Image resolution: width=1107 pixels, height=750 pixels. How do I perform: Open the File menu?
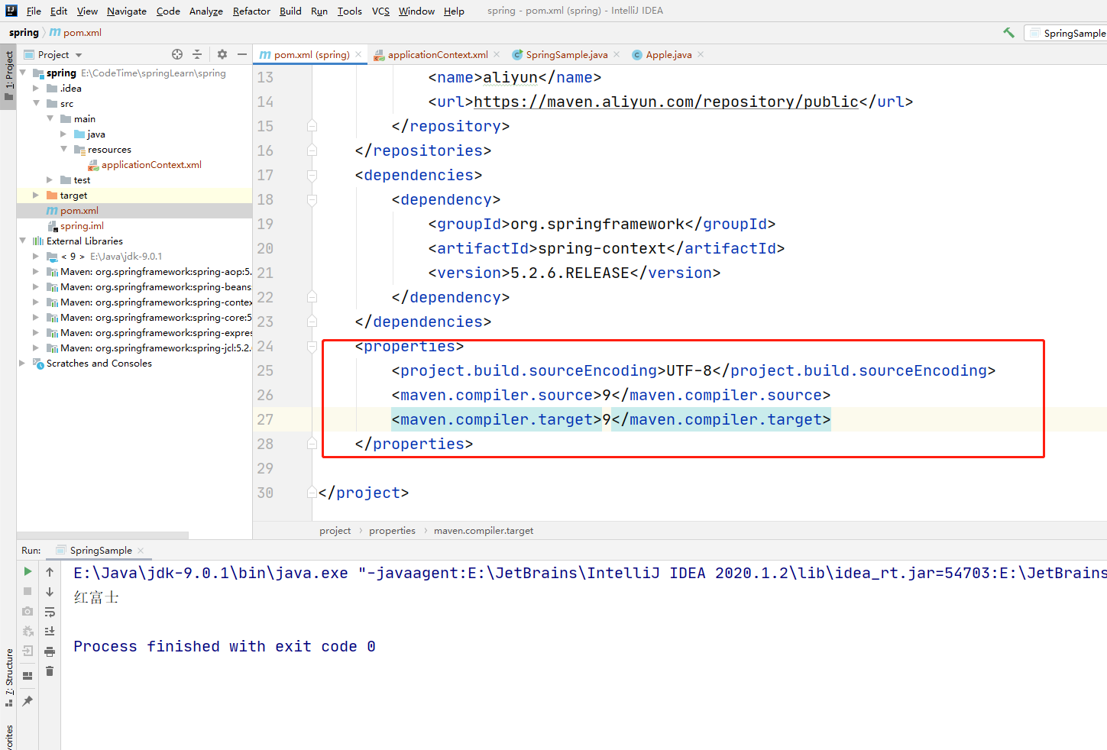[x=34, y=11]
